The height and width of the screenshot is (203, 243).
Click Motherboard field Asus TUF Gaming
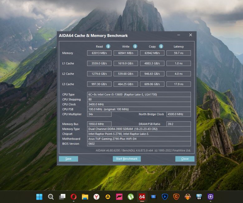[139, 139]
